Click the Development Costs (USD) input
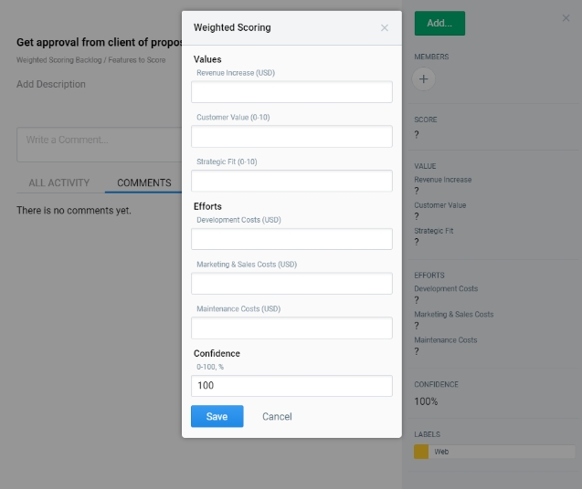Image resolution: width=582 pixels, height=489 pixels. click(291, 239)
